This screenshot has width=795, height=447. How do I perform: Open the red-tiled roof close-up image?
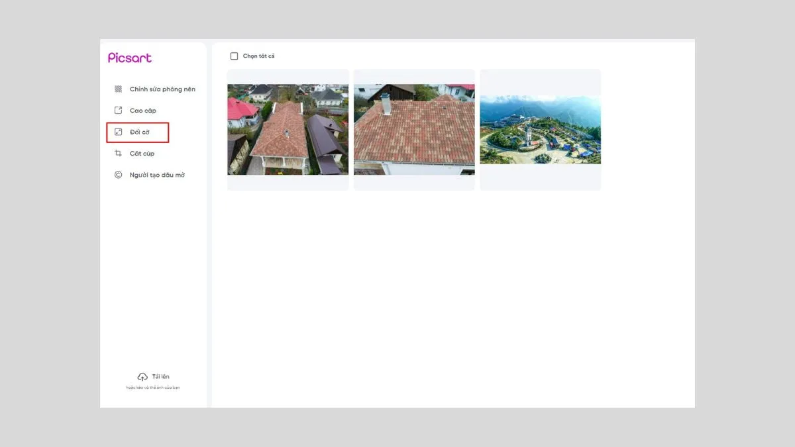[414, 129]
